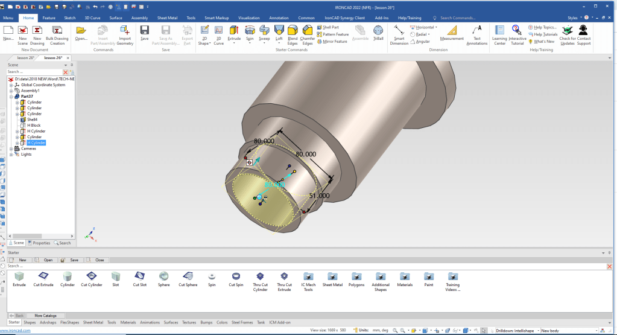Open the Sheet Metal ribbon tab
Screen dimensions: 617x335
point(167,18)
